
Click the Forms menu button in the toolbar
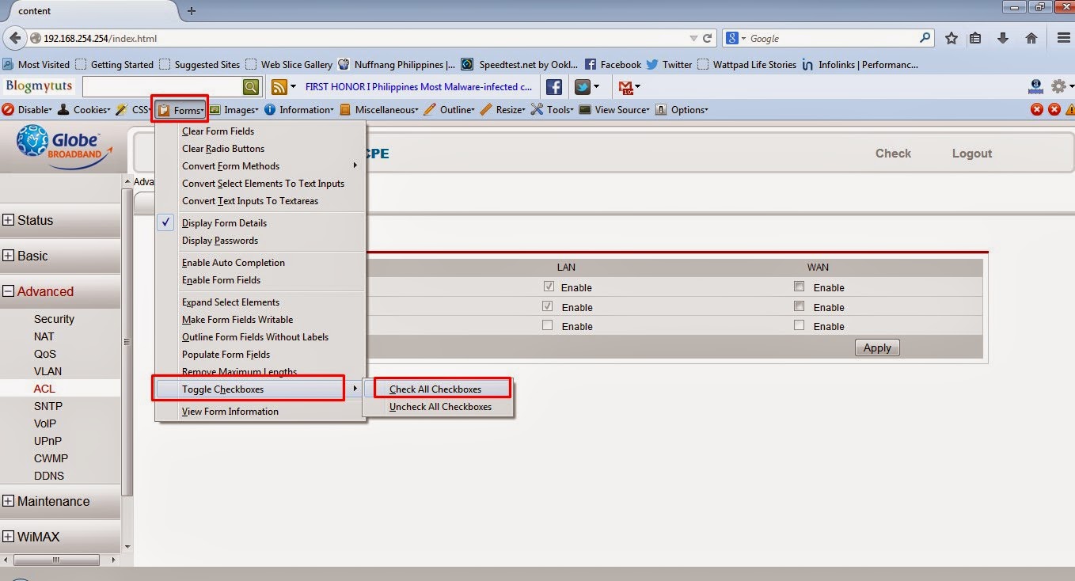pyautogui.click(x=180, y=110)
